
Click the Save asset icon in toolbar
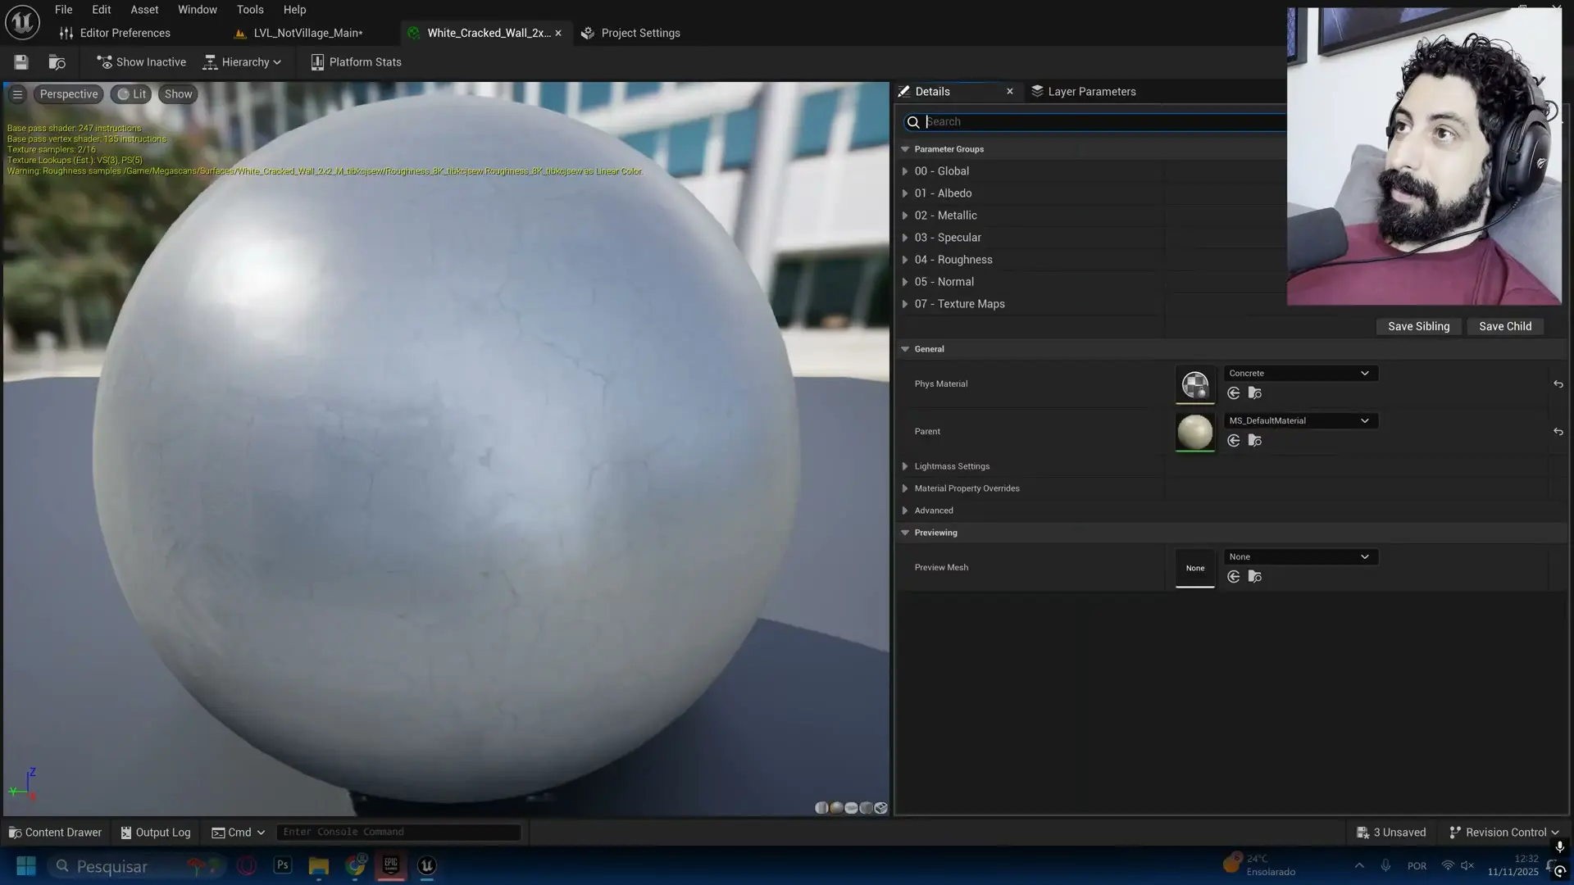21,62
